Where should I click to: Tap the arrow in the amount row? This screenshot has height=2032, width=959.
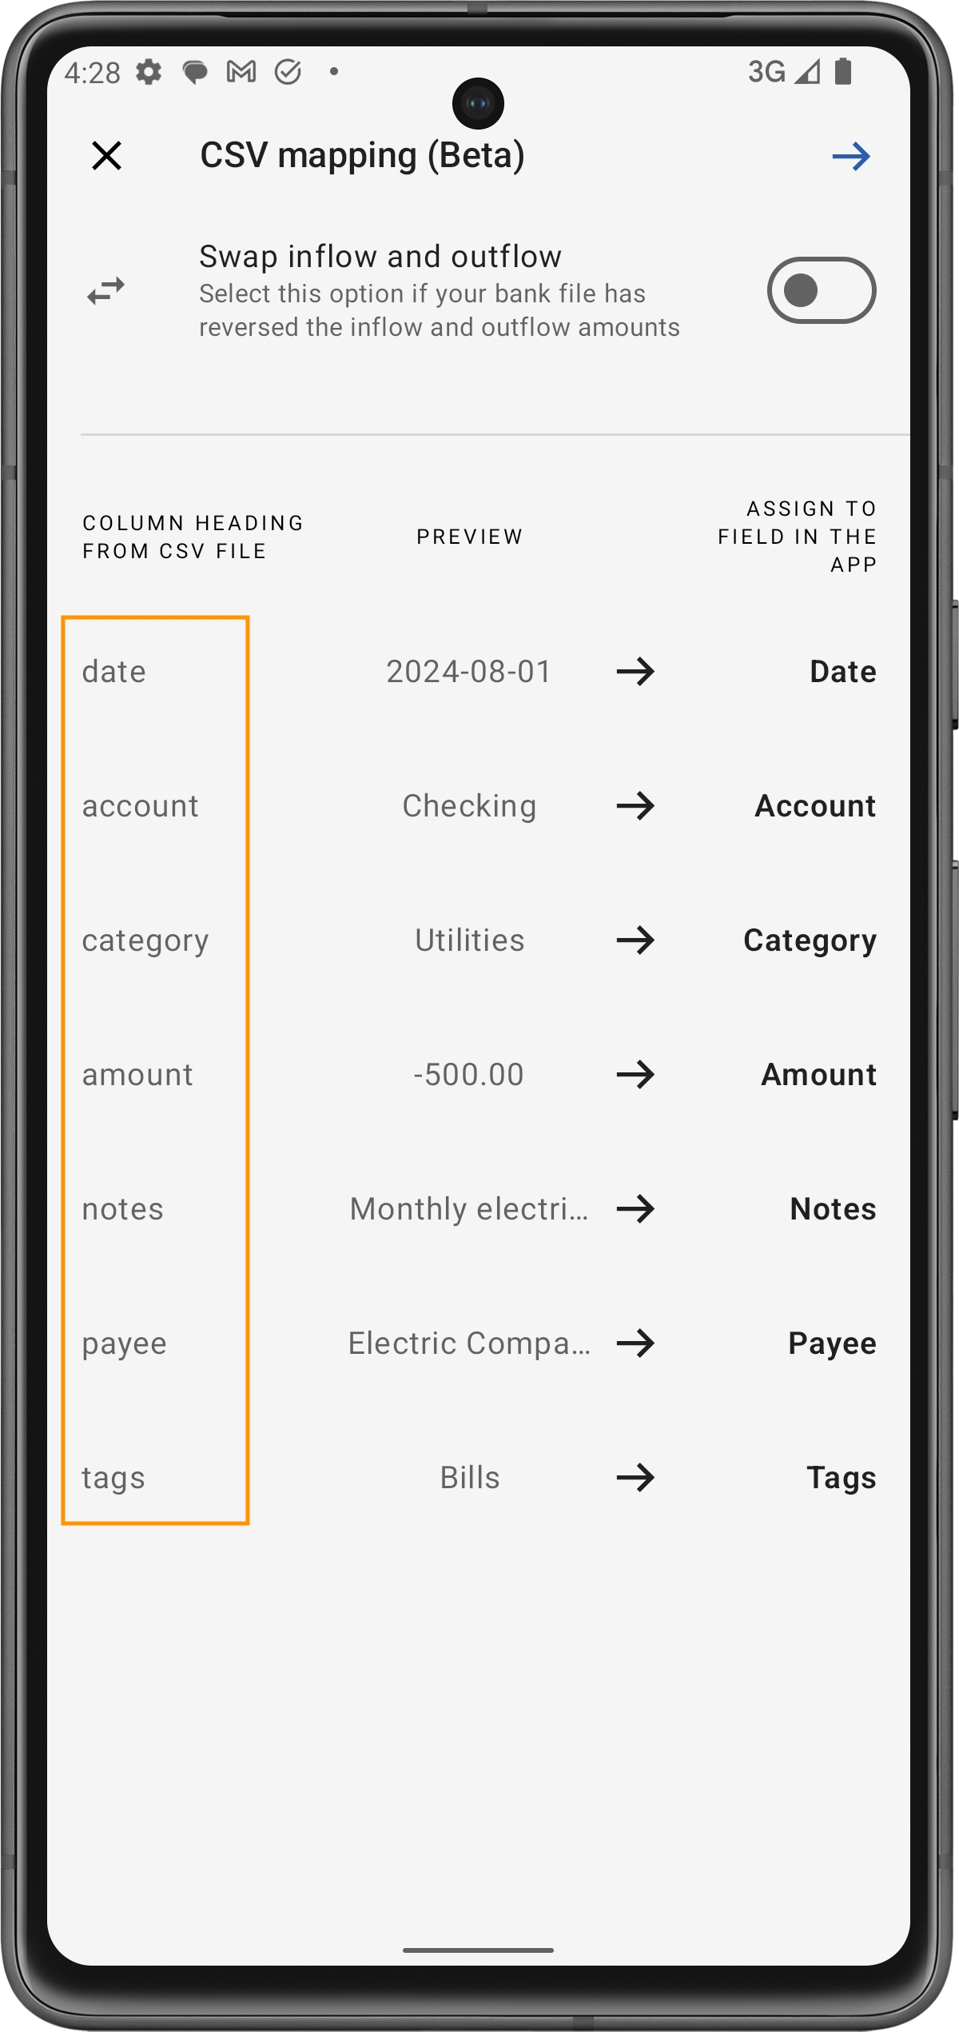(x=635, y=1075)
